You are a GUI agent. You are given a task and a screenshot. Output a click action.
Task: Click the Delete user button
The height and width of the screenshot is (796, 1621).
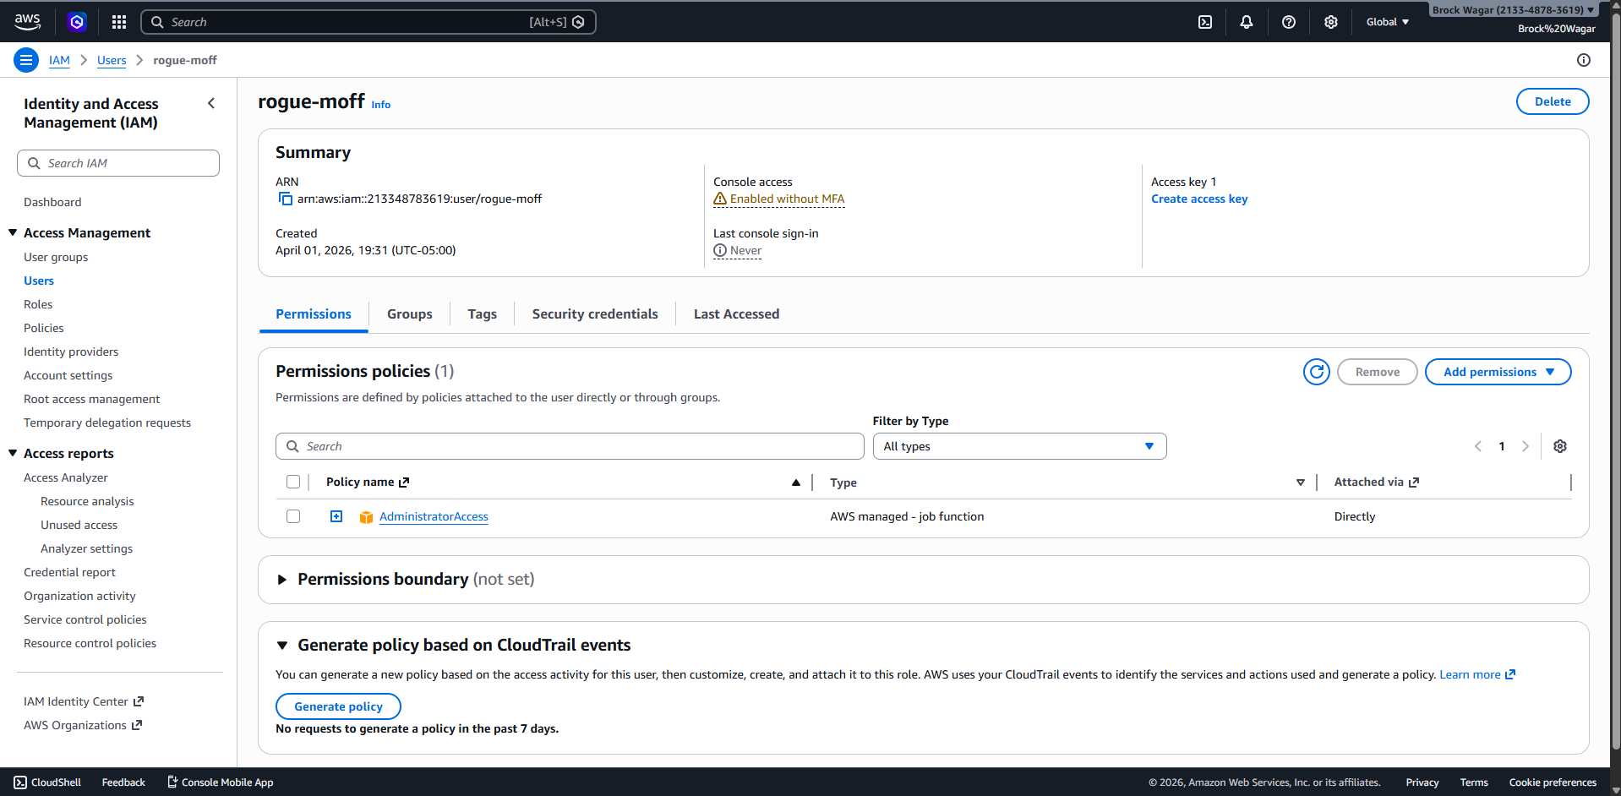[x=1552, y=101]
